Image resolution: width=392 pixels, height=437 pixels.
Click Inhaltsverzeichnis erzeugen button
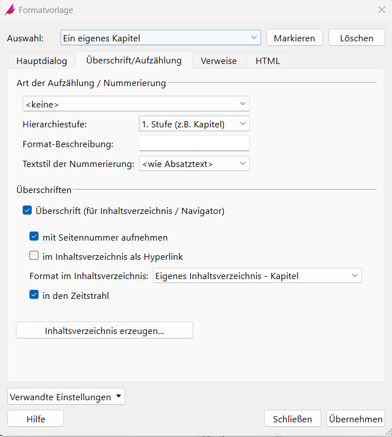(104, 331)
